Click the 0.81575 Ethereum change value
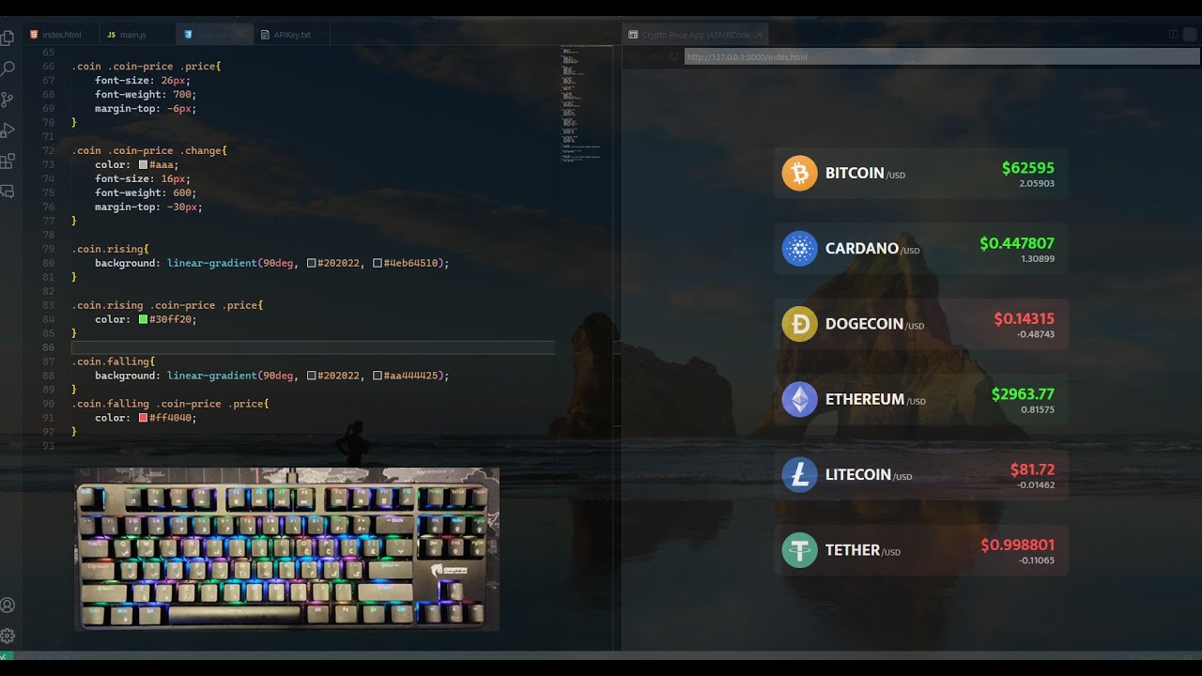The height and width of the screenshot is (676, 1202). (1037, 409)
